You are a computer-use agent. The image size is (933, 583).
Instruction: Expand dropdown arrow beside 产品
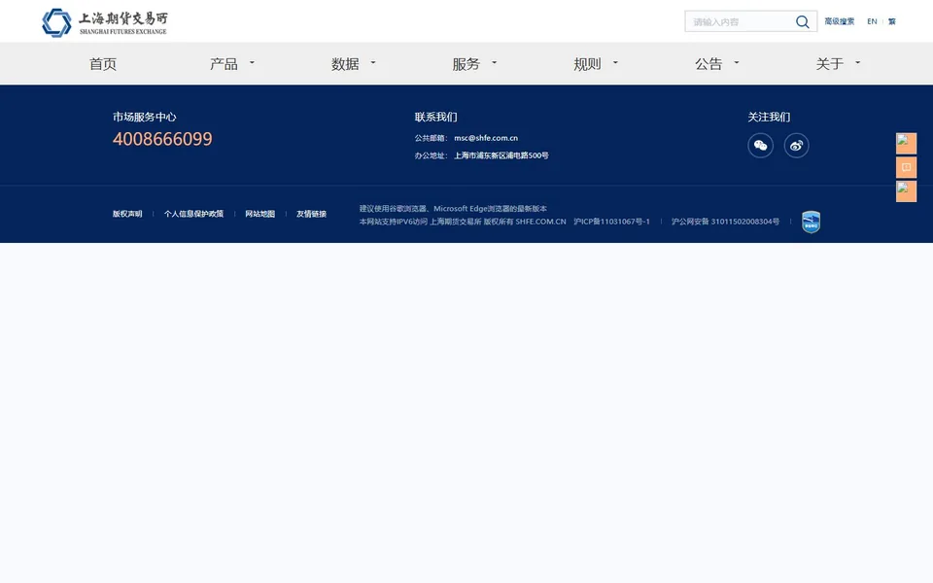(252, 62)
